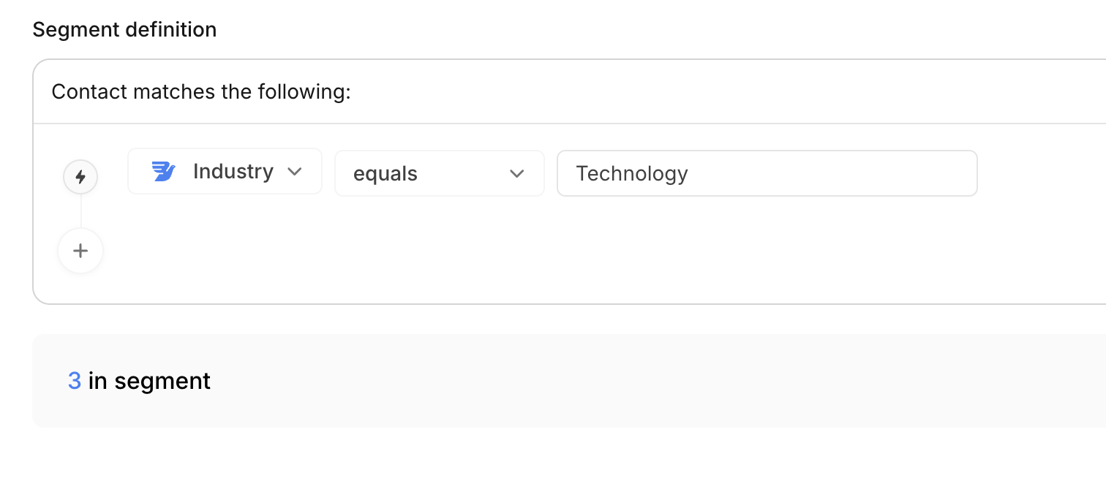The height and width of the screenshot is (481, 1106).
Task: Click the blue 3 segment count
Action: [x=75, y=381]
